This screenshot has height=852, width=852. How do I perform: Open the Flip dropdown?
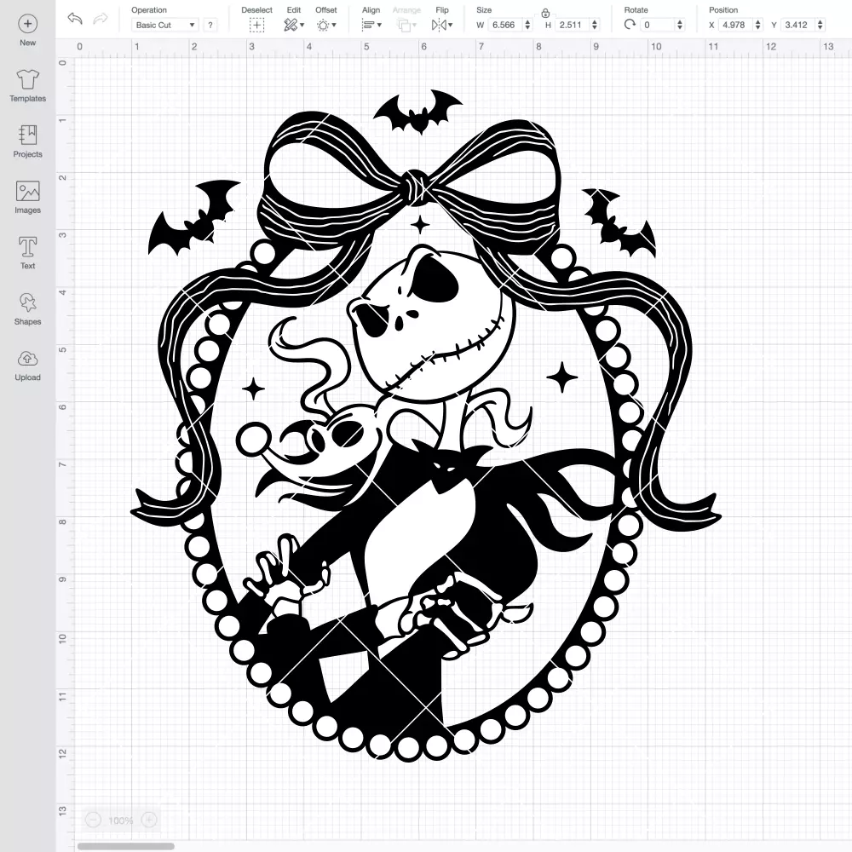point(441,25)
